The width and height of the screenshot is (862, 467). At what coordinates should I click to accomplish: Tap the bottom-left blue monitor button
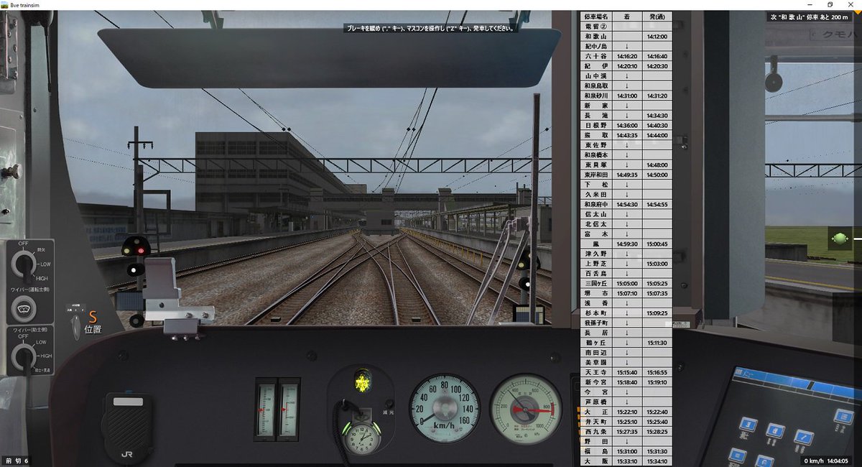[x=737, y=455]
